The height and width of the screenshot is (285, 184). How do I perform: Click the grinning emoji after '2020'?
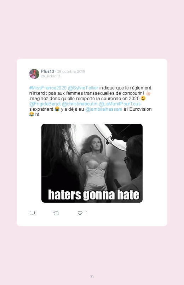pyautogui.click(x=143, y=98)
